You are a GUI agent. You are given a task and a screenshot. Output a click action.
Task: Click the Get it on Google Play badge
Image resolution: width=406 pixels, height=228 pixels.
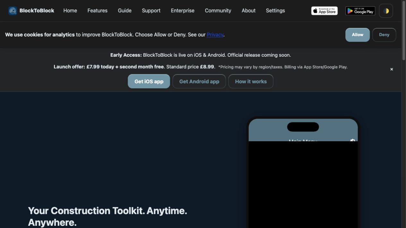(360, 11)
